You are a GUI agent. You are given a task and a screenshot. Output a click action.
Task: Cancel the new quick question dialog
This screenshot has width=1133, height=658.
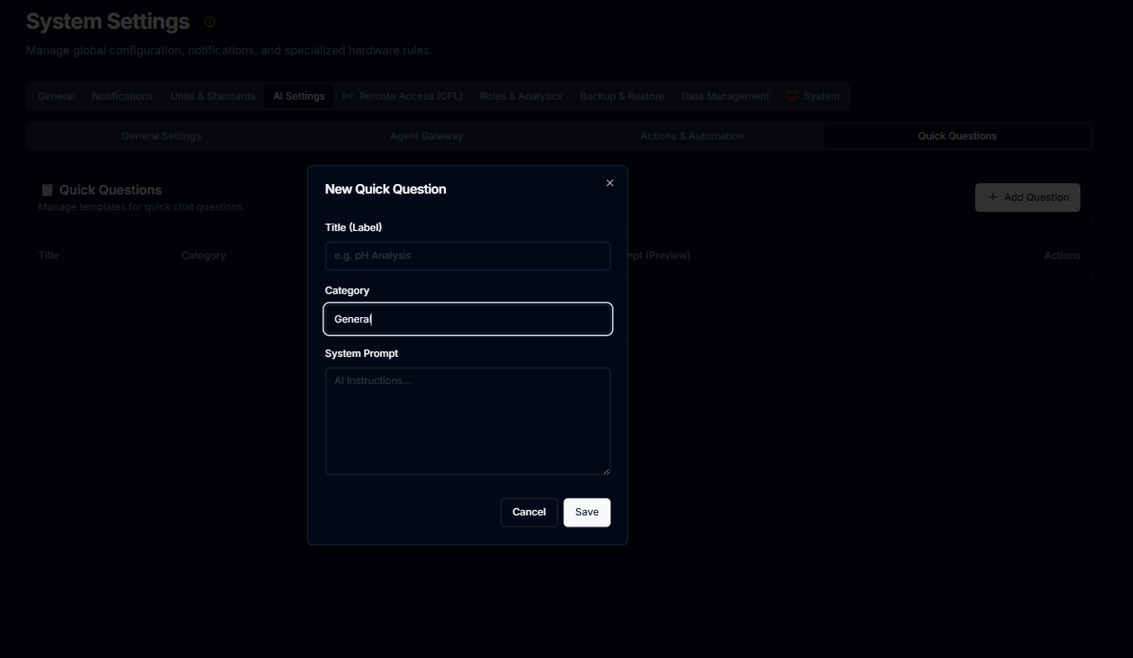click(x=529, y=512)
